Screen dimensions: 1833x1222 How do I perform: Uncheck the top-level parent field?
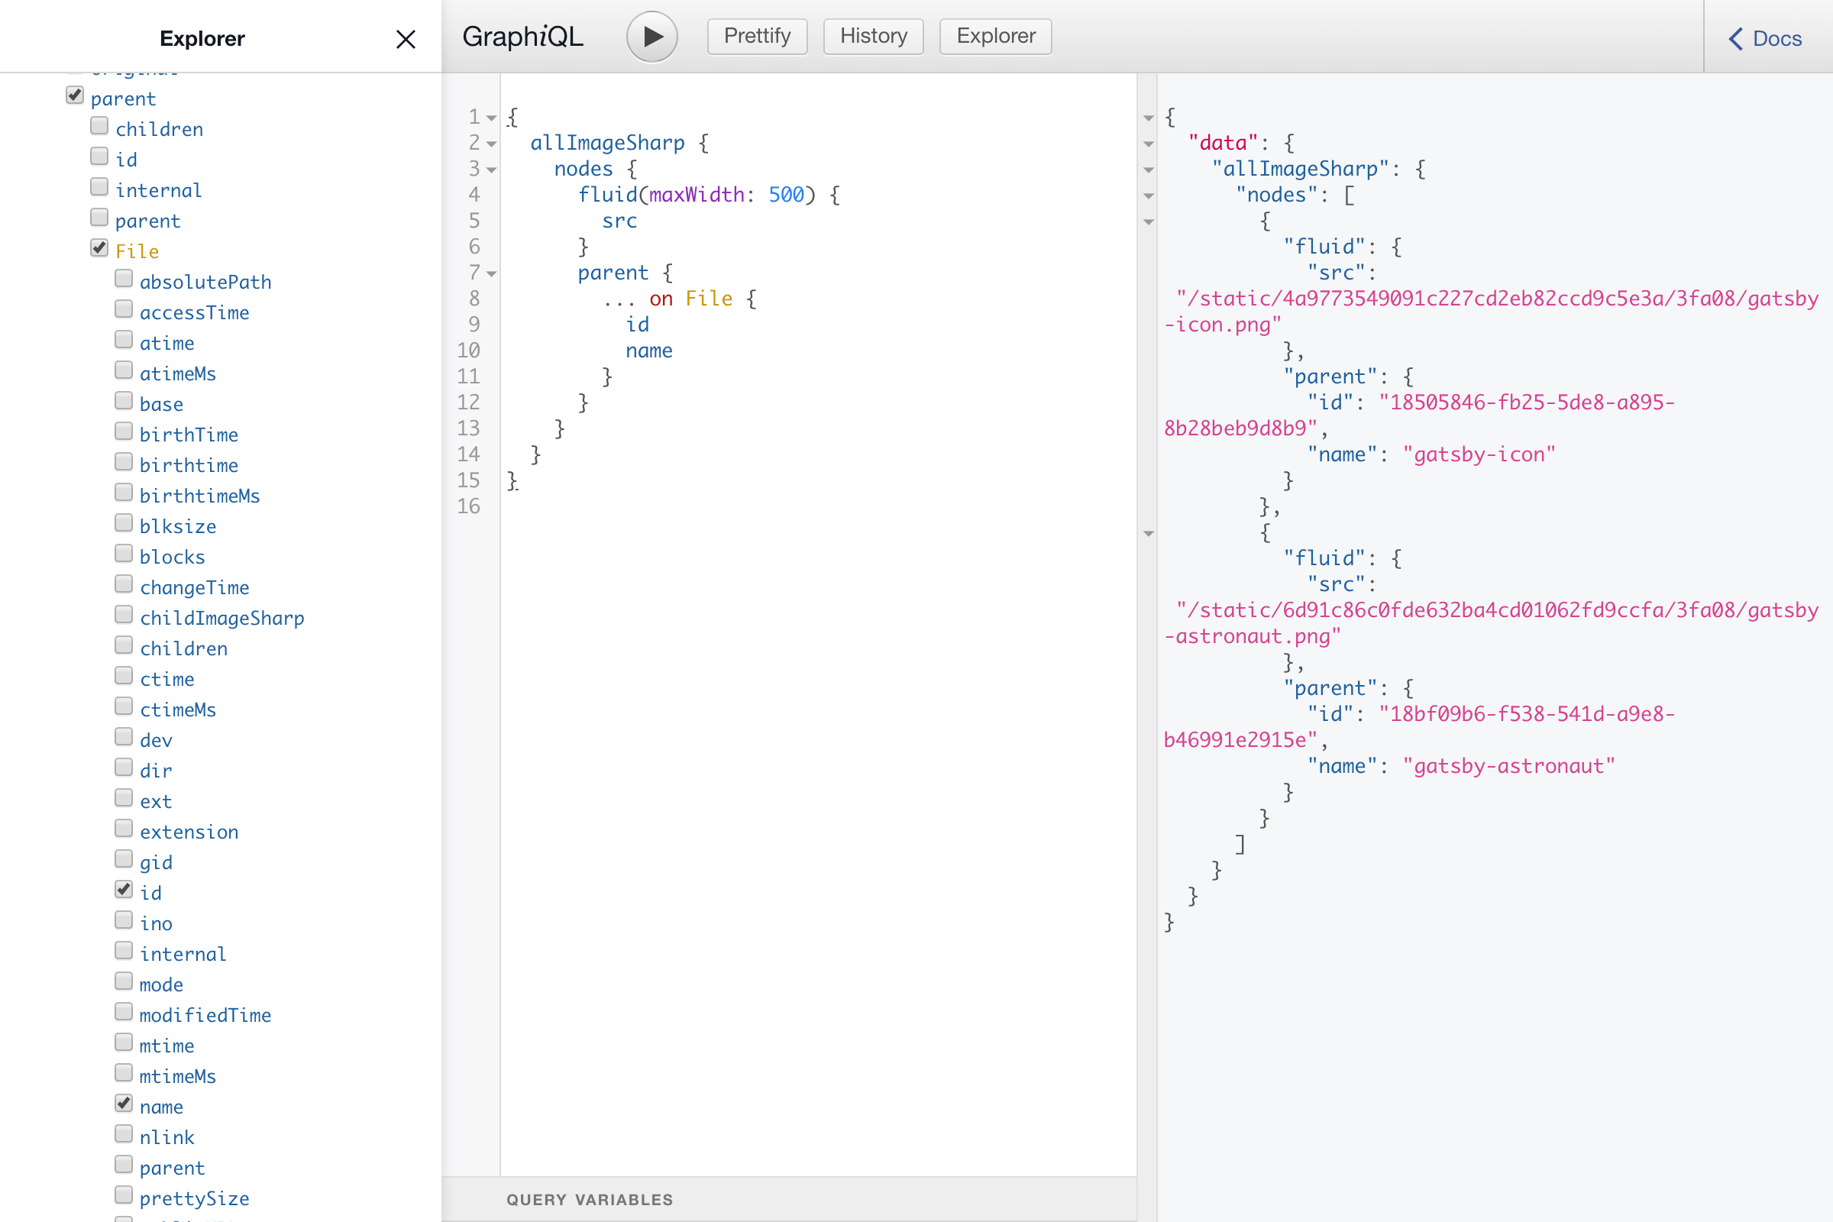pos(75,96)
